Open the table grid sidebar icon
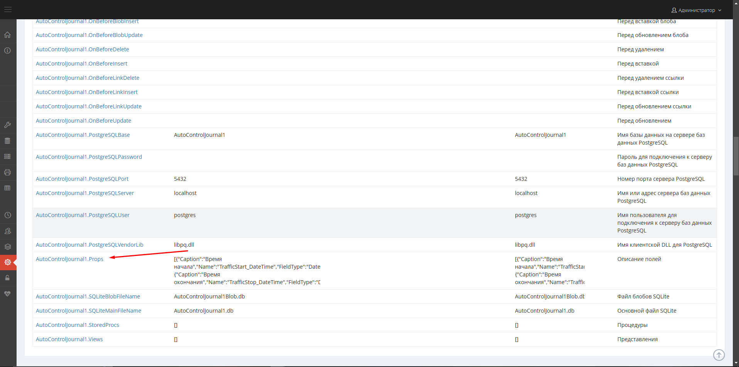Image resolution: width=739 pixels, height=367 pixels. 7,188
